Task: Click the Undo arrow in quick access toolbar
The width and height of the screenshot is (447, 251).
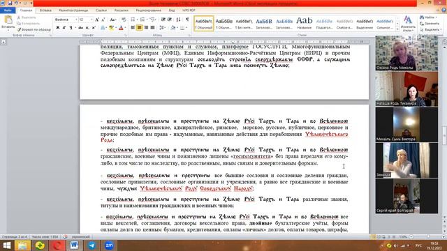Action: tap(17, 3)
